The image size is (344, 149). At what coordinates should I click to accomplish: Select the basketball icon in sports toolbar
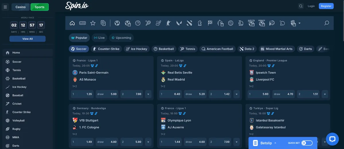pyautogui.click(x=138, y=23)
